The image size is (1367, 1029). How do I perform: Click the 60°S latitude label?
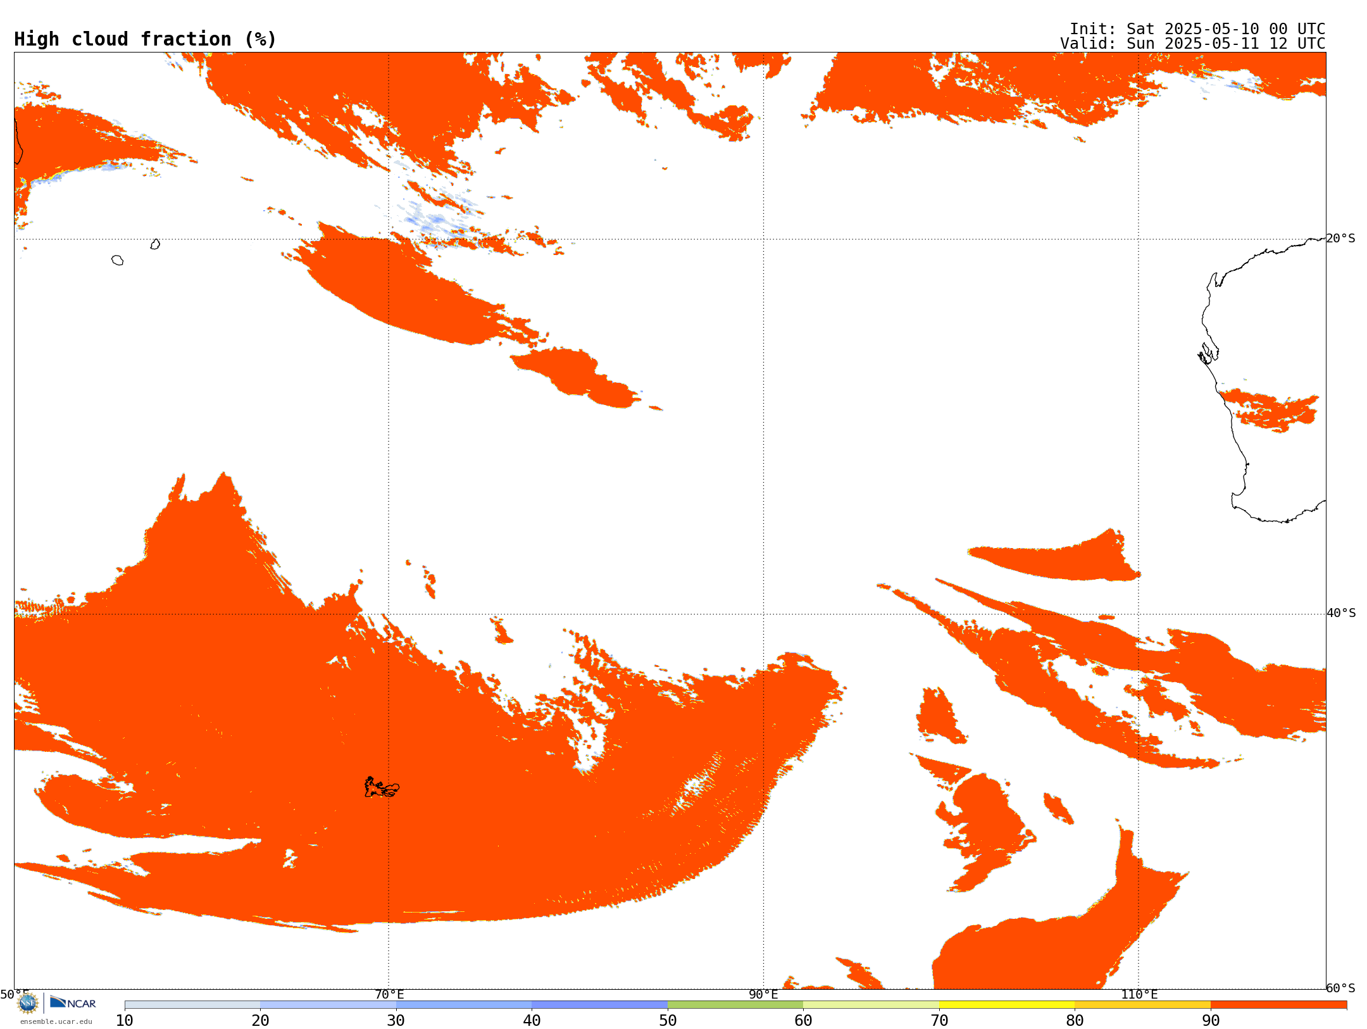point(1341,988)
